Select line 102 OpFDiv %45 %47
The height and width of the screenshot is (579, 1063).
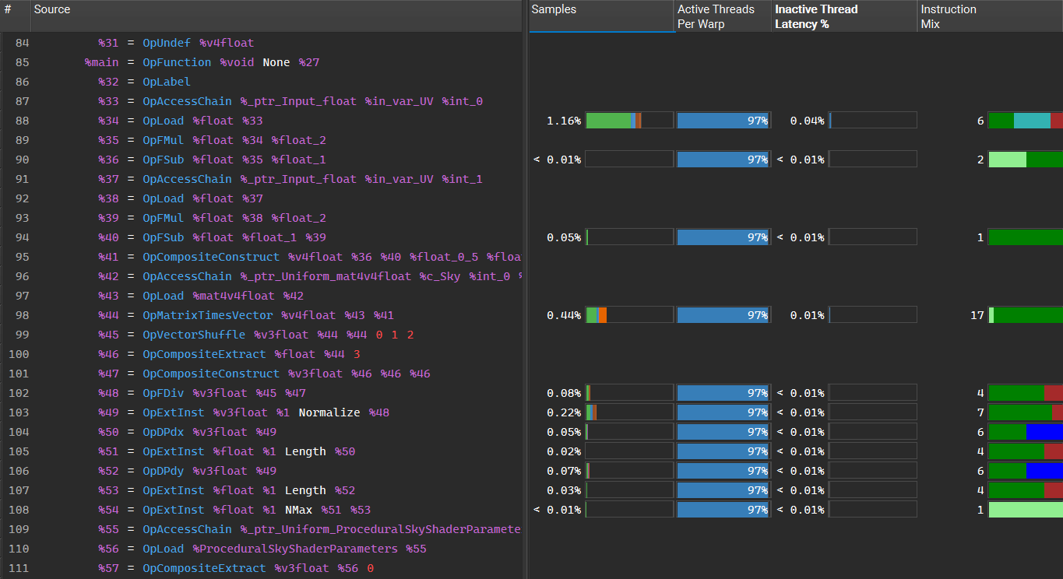click(261, 393)
